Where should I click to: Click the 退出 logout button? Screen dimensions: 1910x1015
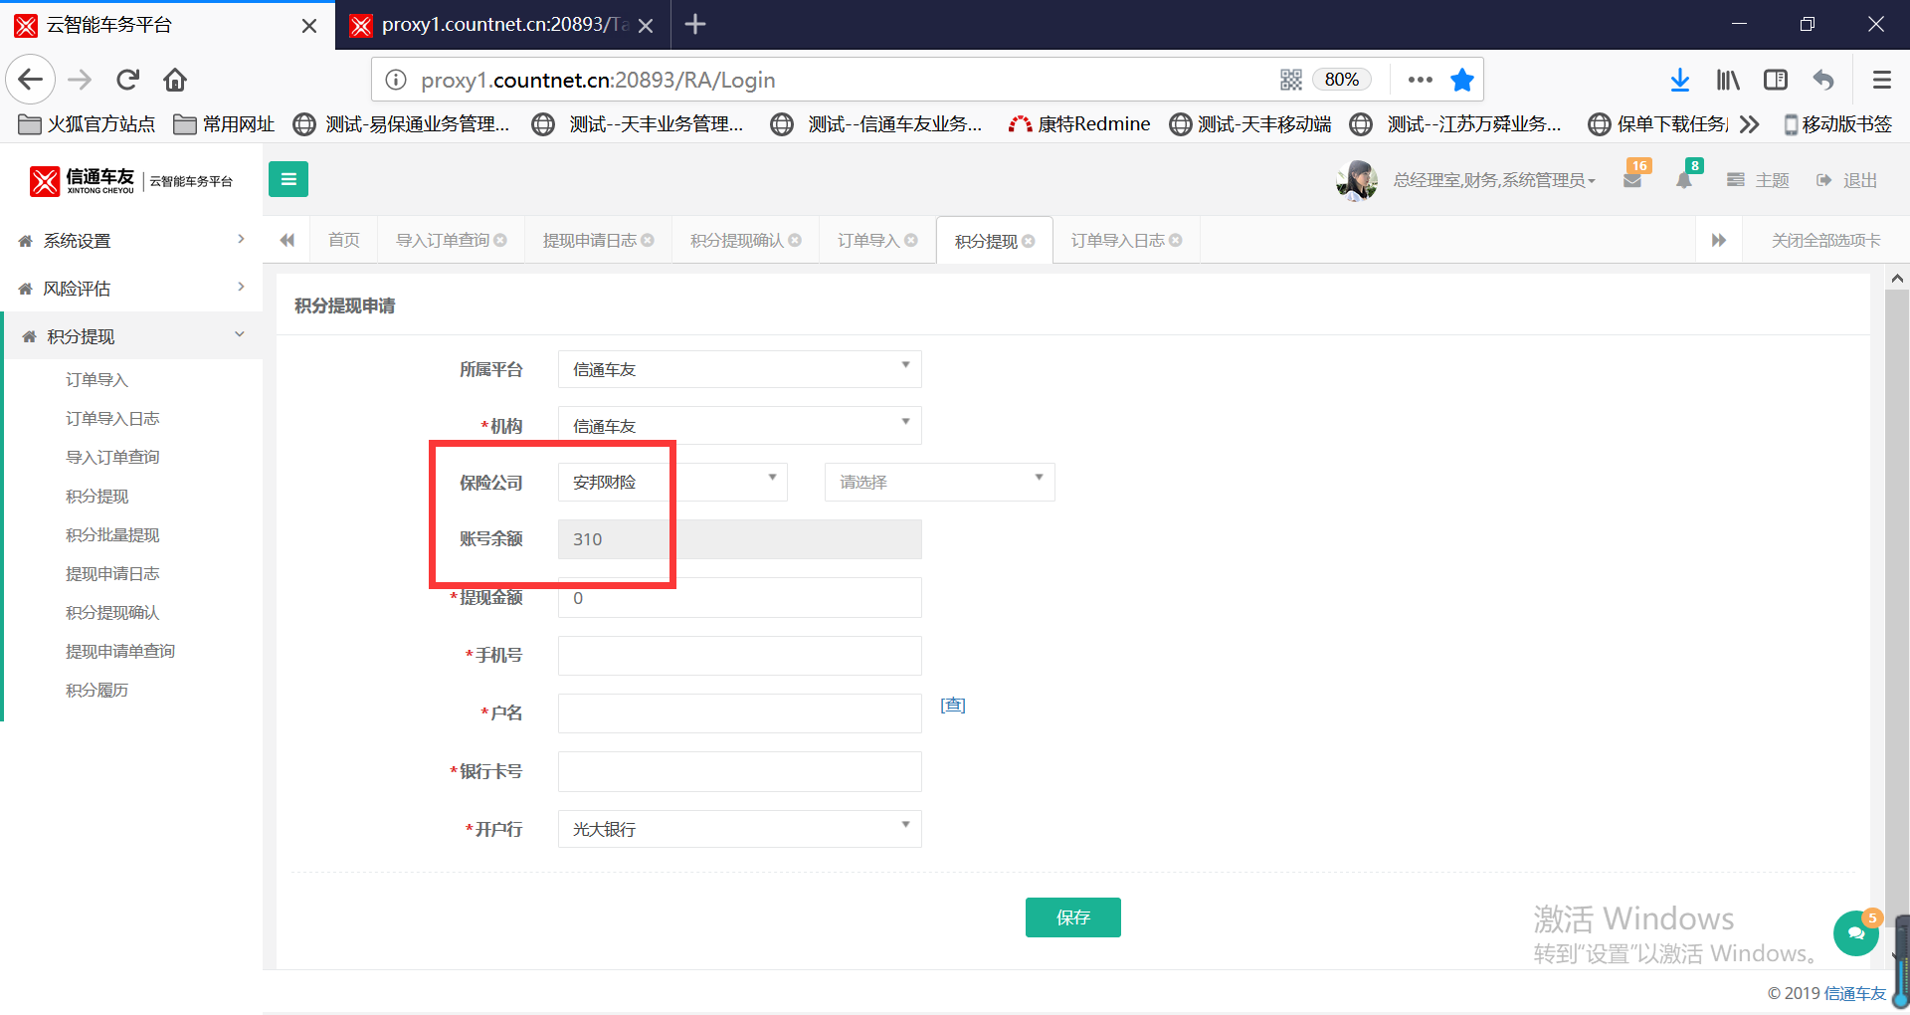(1846, 180)
